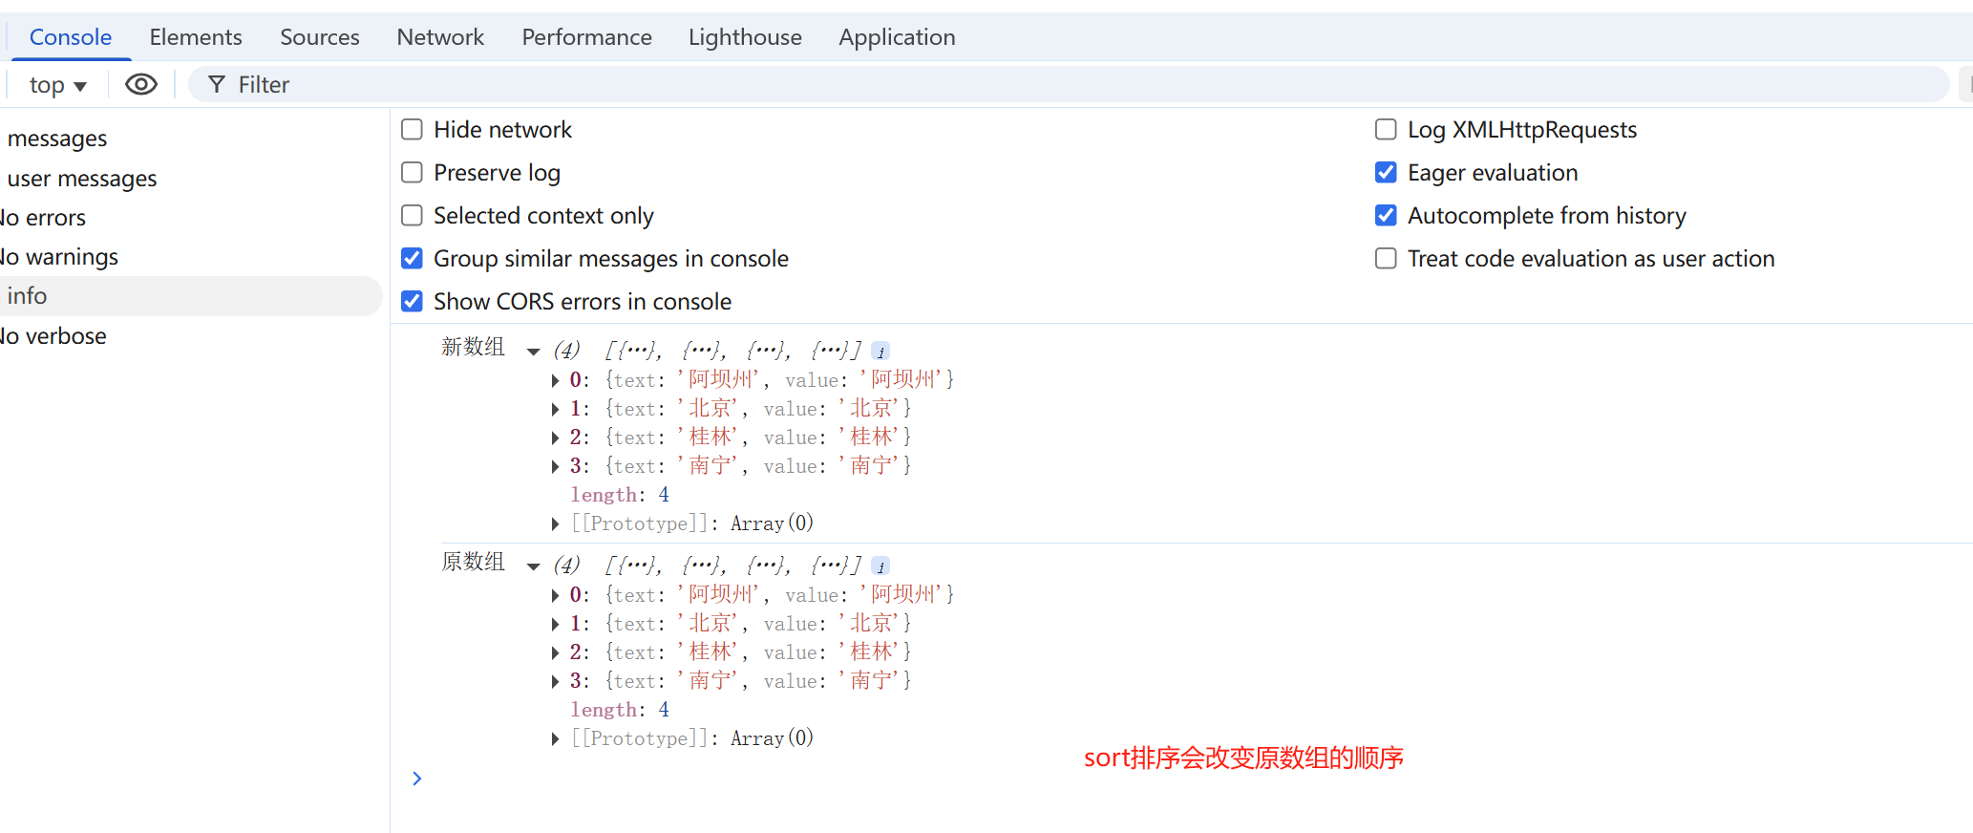The height and width of the screenshot is (833, 1973).
Task: Collapse the 原数组 array output
Action: point(534,566)
